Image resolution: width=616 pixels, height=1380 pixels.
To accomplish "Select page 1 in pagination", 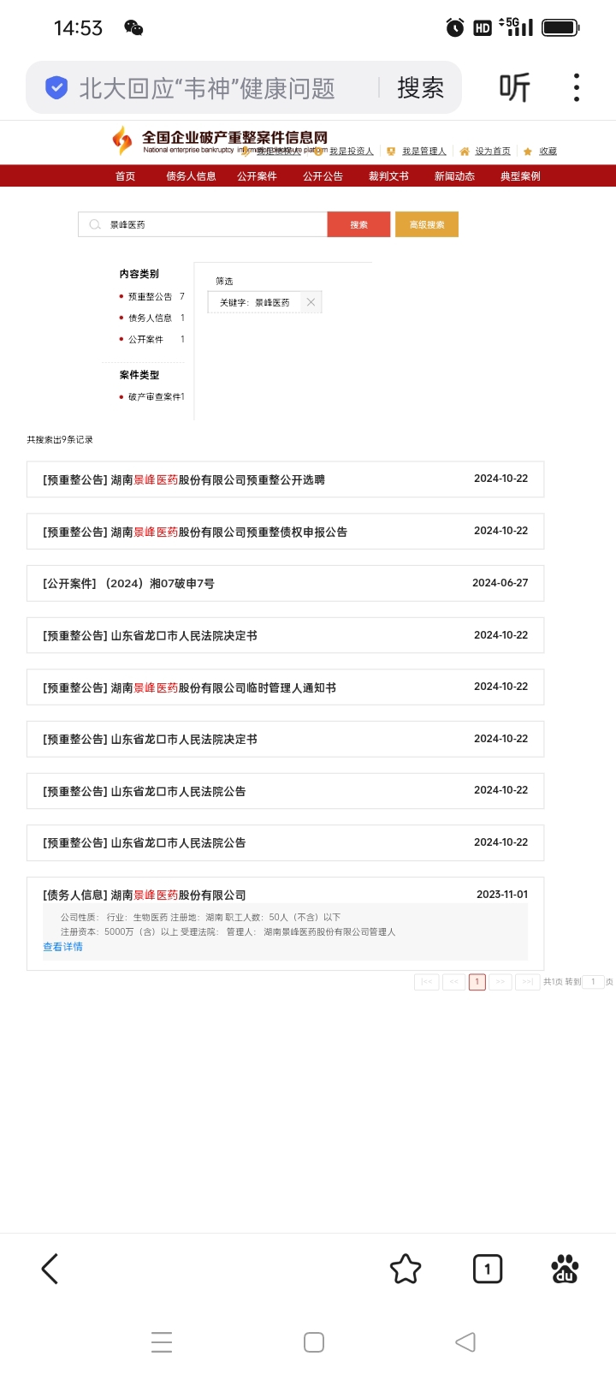I will pyautogui.click(x=477, y=982).
